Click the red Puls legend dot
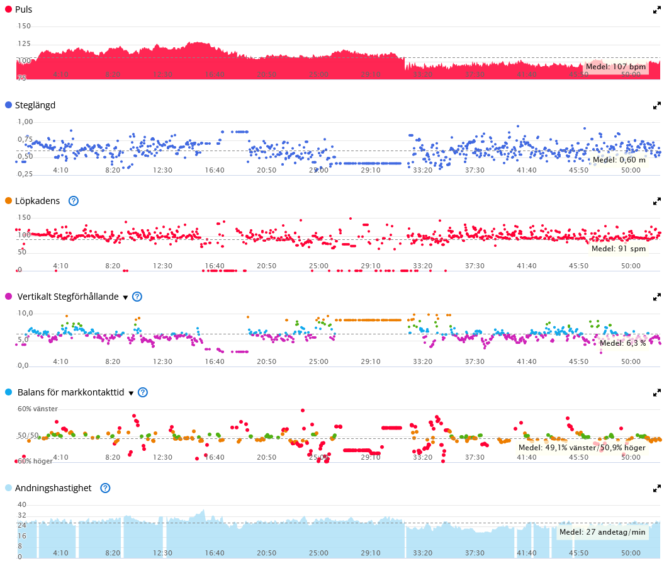Screen dimensions: 669x568 coord(8,9)
